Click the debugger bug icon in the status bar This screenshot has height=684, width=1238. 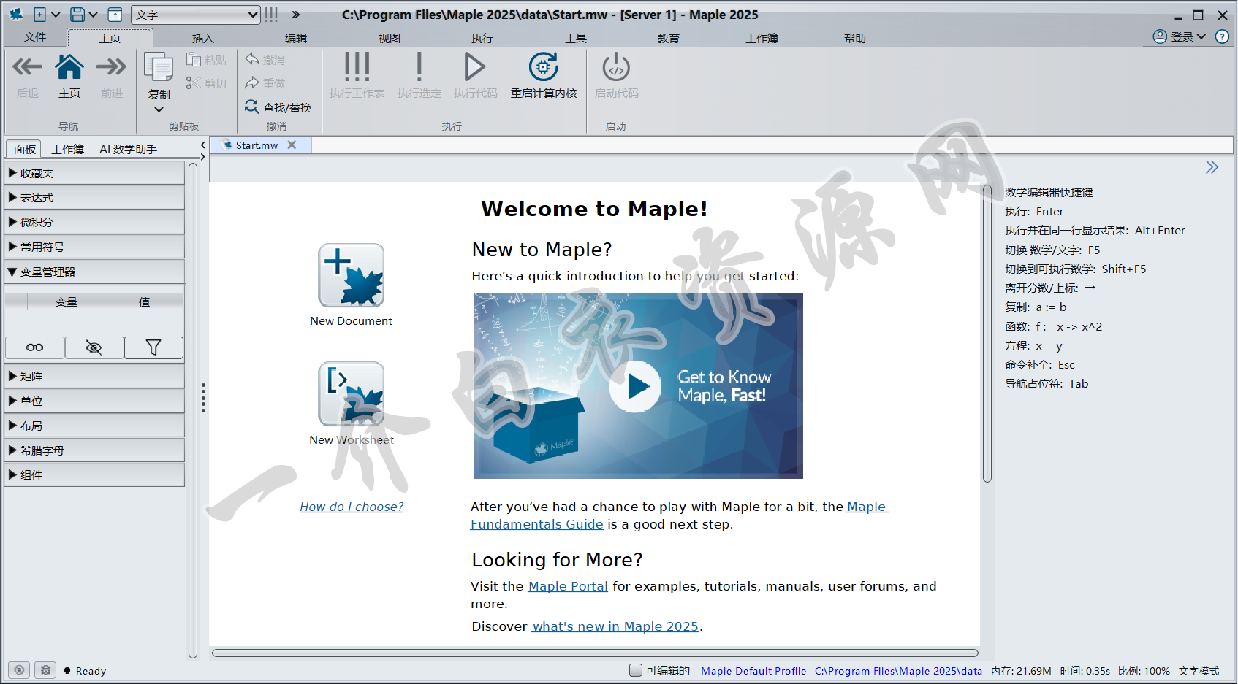(x=45, y=669)
